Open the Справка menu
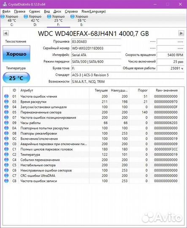 click(71, 11)
